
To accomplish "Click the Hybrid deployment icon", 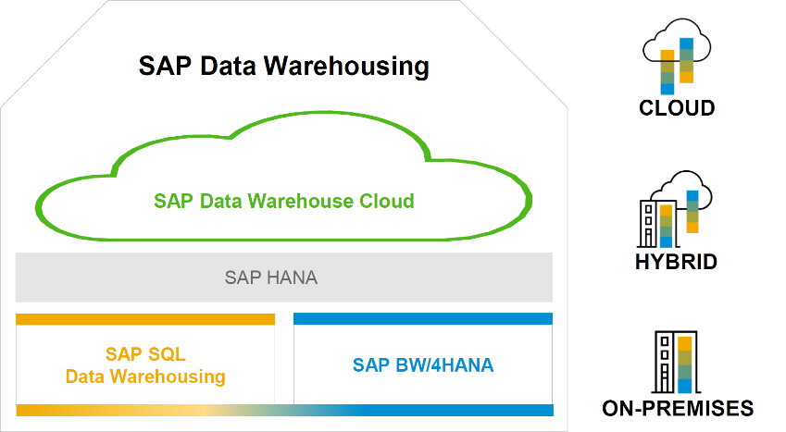I will 675,209.
